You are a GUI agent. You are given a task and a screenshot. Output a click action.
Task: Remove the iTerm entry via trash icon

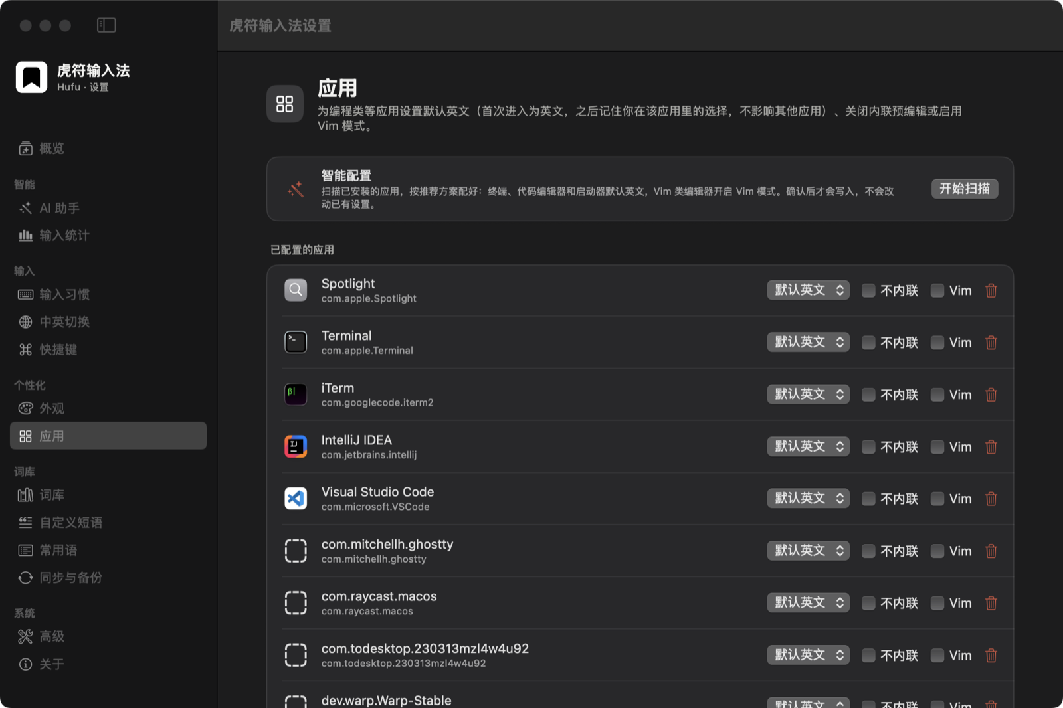pyautogui.click(x=991, y=395)
